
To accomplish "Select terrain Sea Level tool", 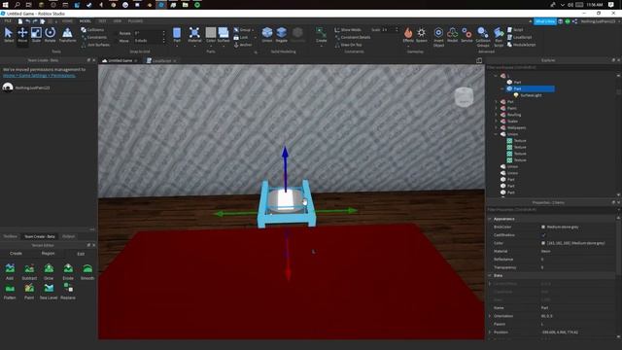I will tap(49, 292).
